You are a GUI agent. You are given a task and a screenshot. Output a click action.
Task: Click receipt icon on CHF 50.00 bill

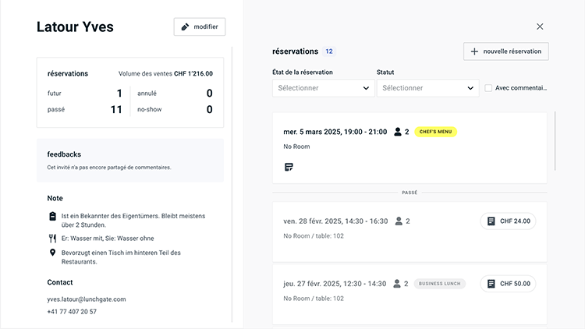491,284
